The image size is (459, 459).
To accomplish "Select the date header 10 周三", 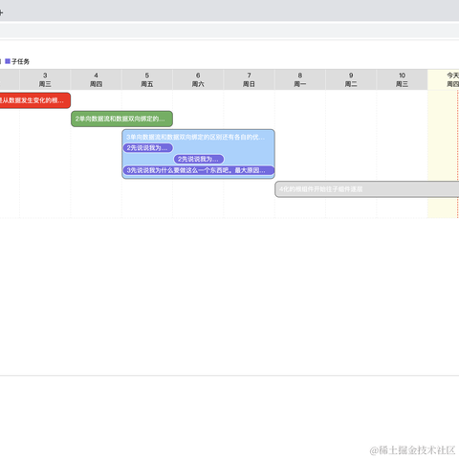I will [402, 79].
